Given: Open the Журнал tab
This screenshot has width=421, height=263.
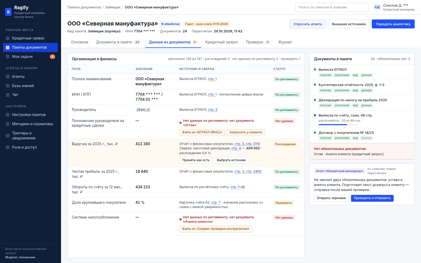Looking at the screenshot, I should [x=285, y=42].
